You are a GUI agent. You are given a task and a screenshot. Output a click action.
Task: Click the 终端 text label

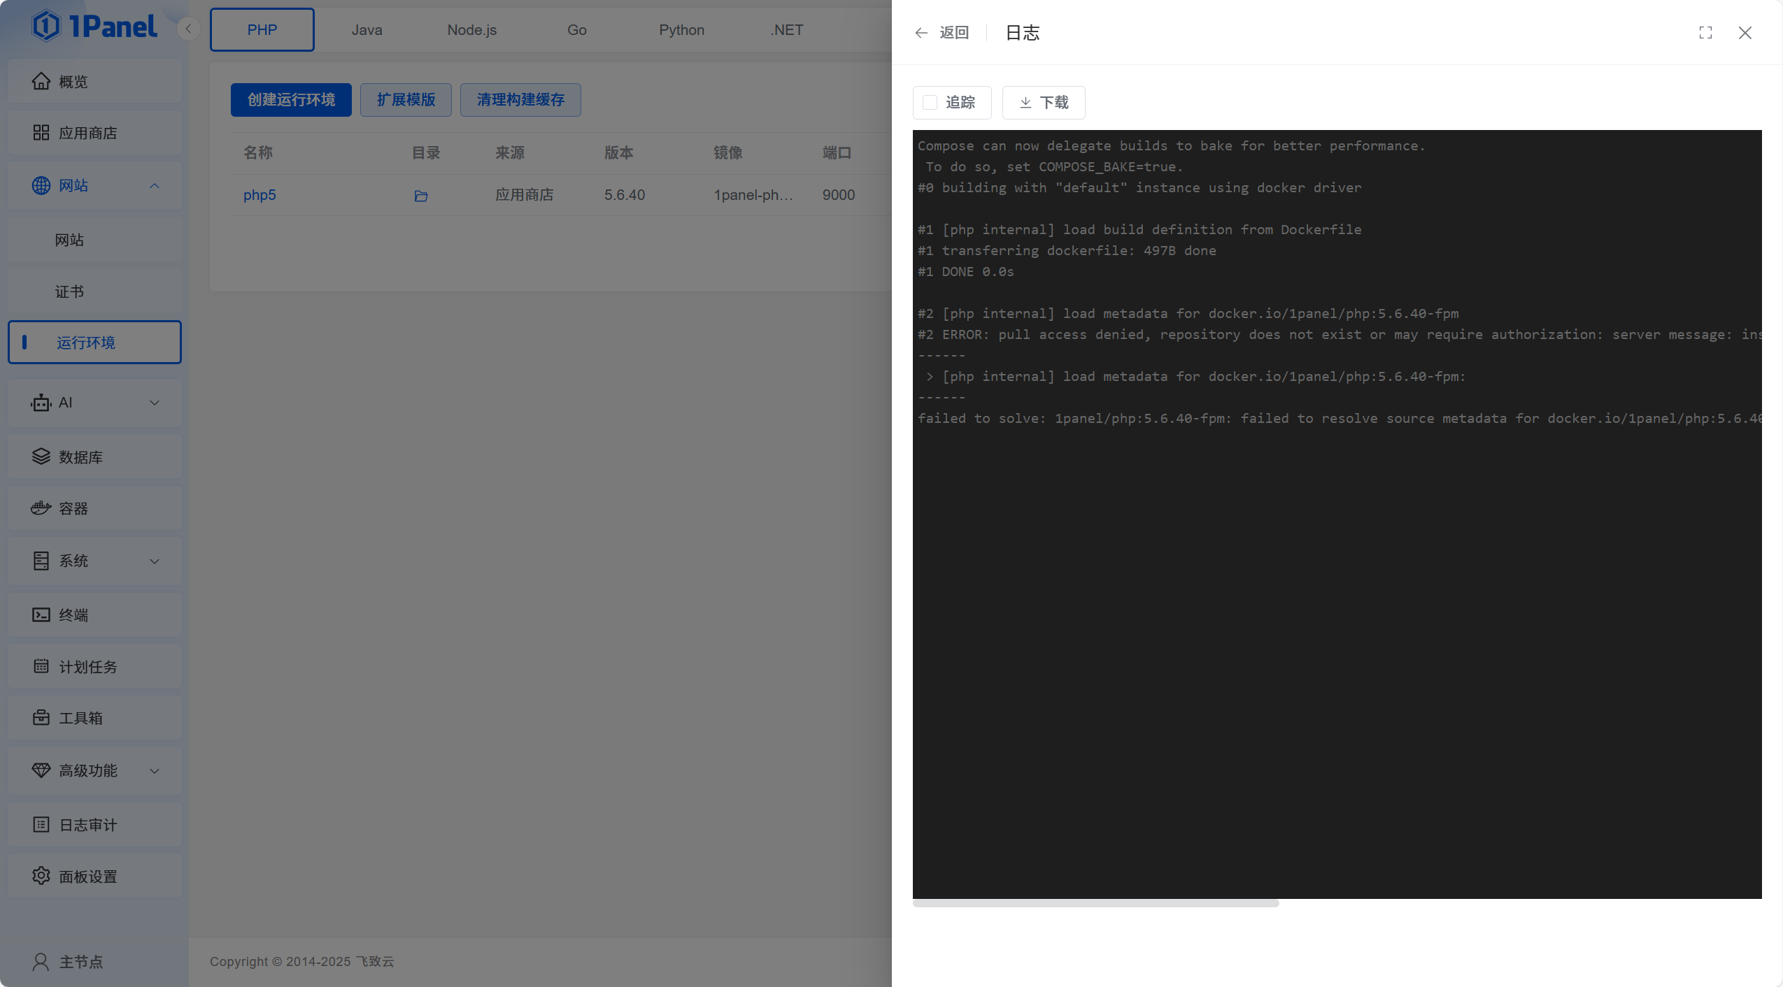click(73, 615)
